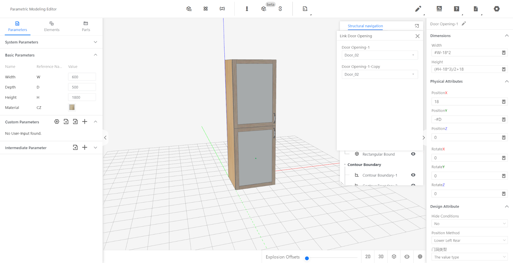Click the Material CZ color swatch

point(72,107)
